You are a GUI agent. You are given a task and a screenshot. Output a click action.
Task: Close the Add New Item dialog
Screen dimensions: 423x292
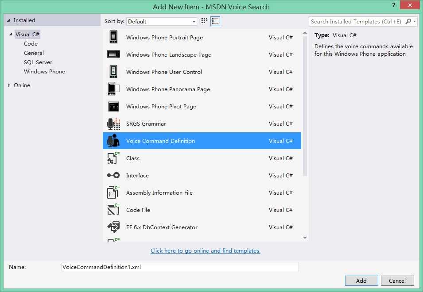(x=410, y=5)
